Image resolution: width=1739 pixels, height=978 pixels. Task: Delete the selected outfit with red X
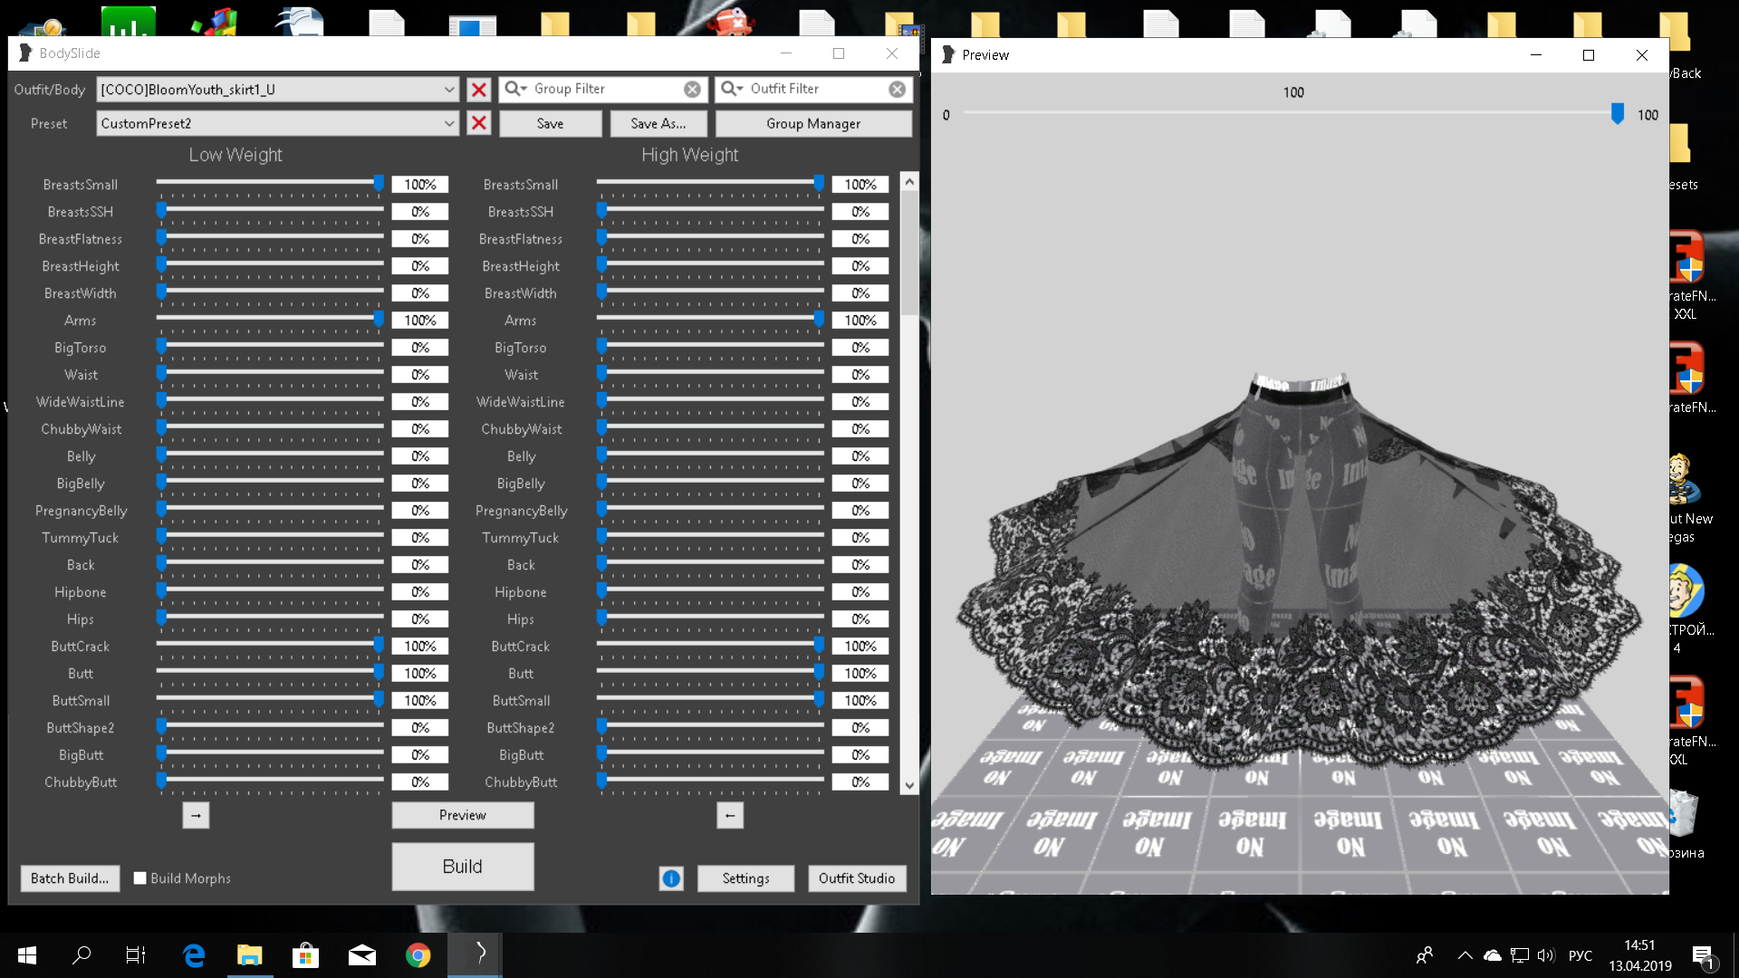click(478, 89)
